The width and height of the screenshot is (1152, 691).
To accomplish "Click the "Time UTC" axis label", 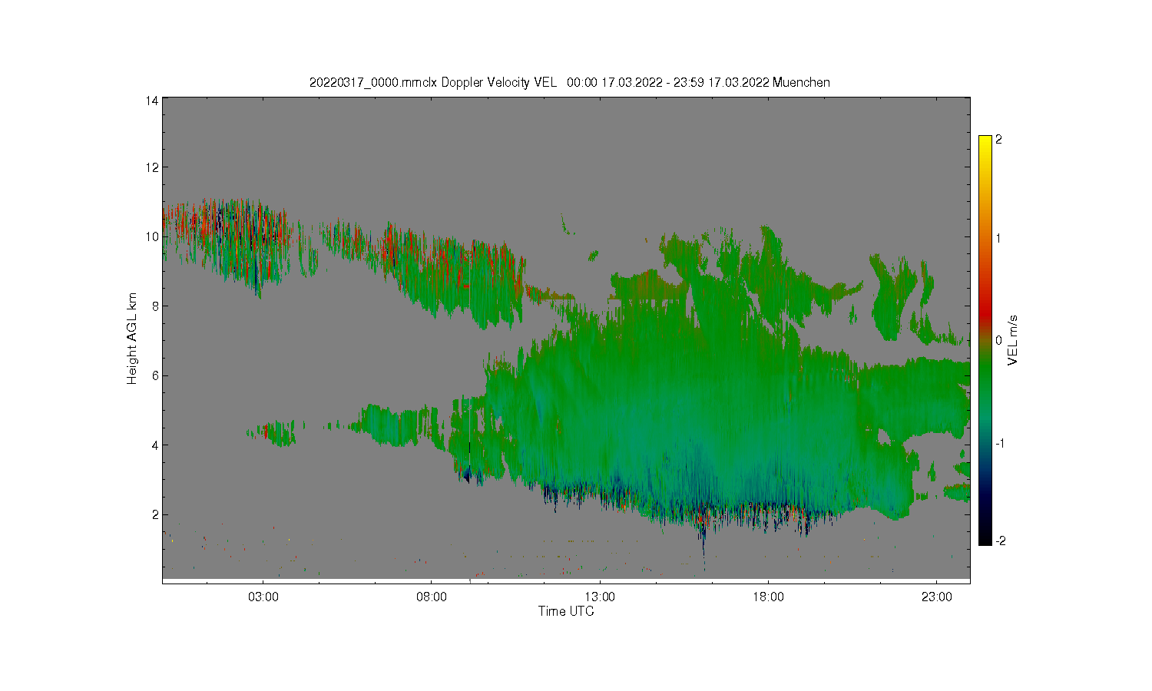I will tap(566, 611).
